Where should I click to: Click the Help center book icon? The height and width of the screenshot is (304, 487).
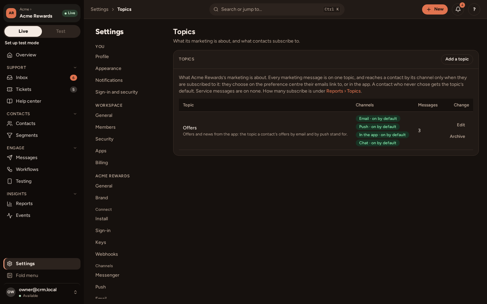pyautogui.click(x=10, y=101)
